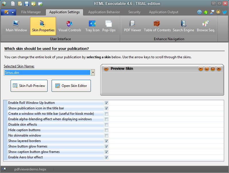Select Skin Properties ribbon button
229x173 pixels.
point(43,26)
